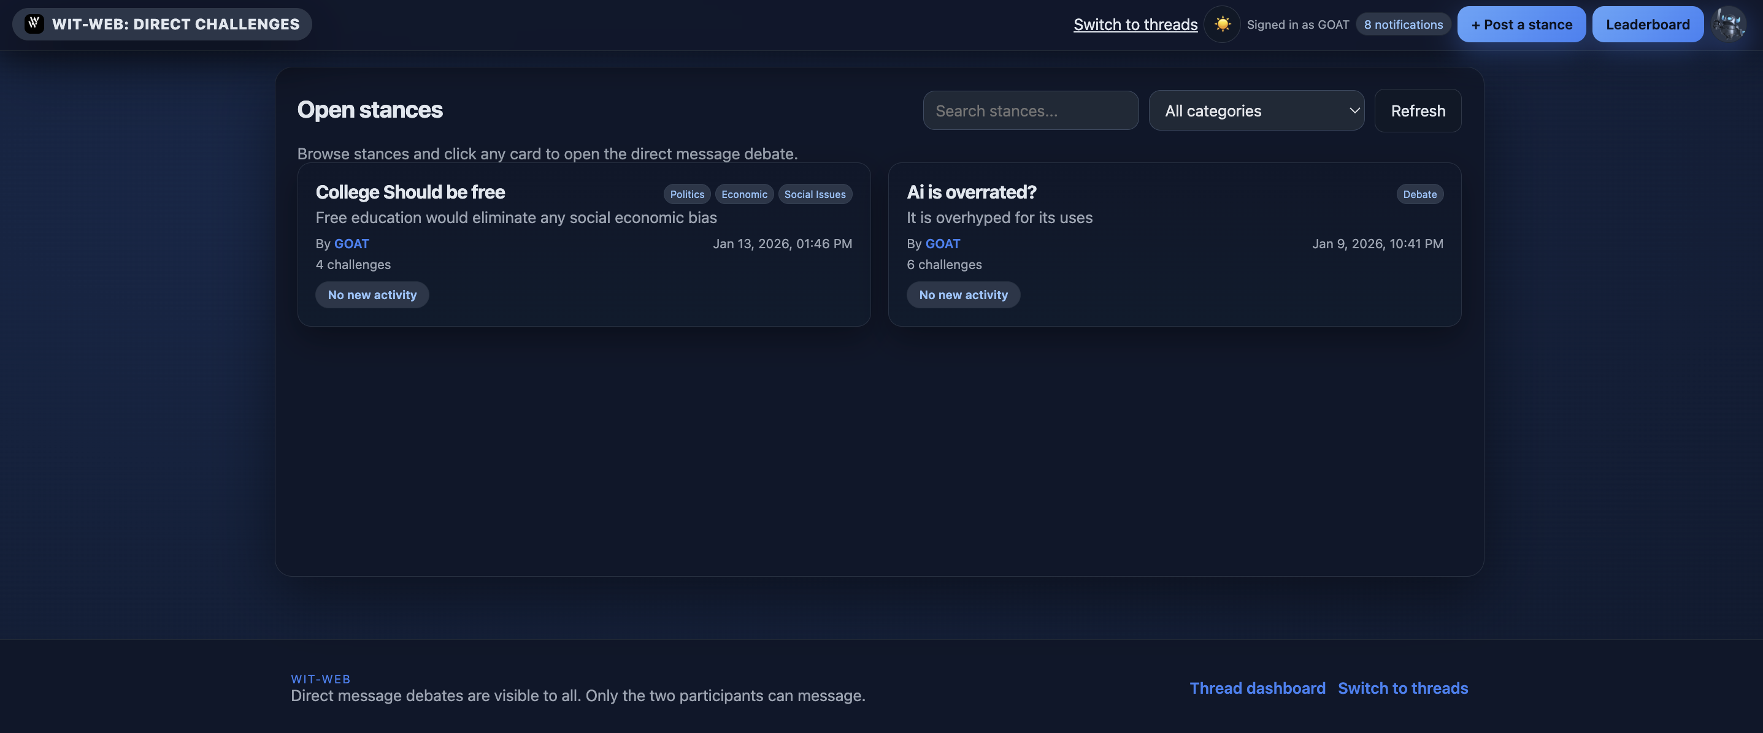Image resolution: width=1763 pixels, height=733 pixels.
Task: Open GOAT author link on Ai stance
Action: [x=942, y=243]
